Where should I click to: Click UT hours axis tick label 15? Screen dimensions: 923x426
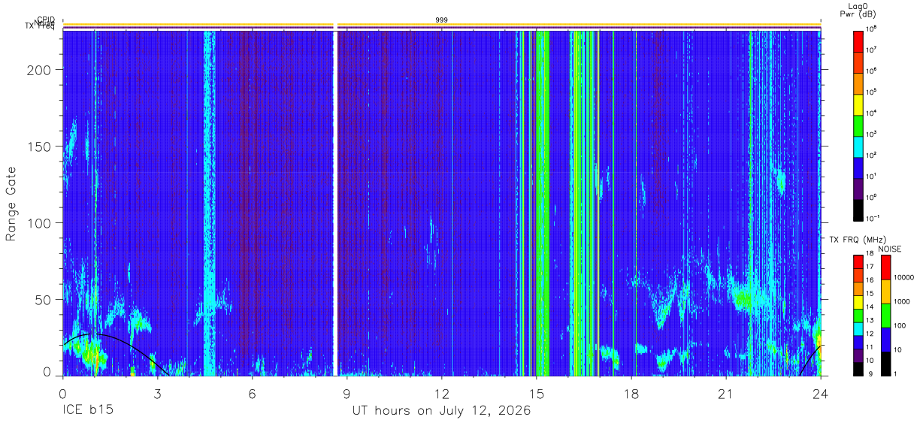coord(536,394)
